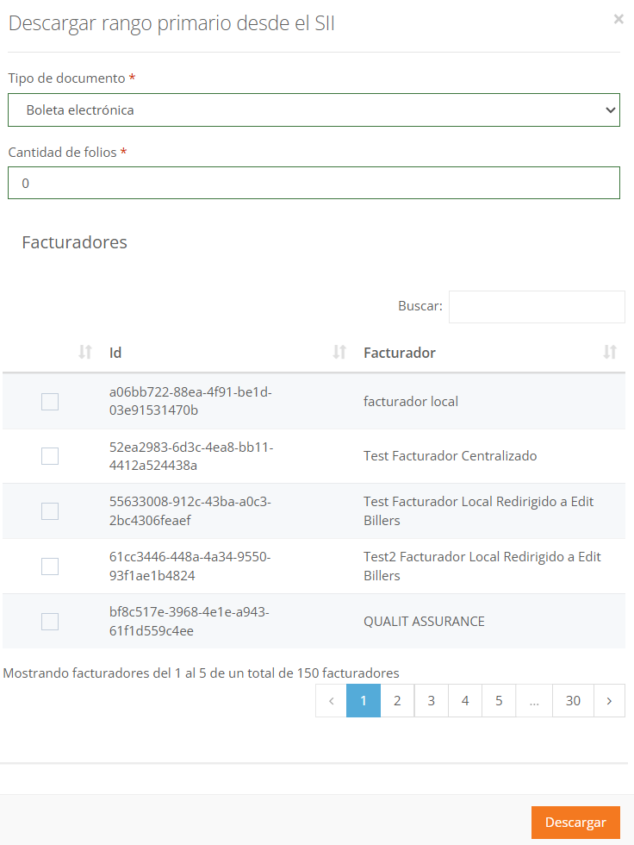Select id 55633008-912c-43ba-a0c3-2bc4306feaef
This screenshot has height=845, width=634.
[x=190, y=510]
